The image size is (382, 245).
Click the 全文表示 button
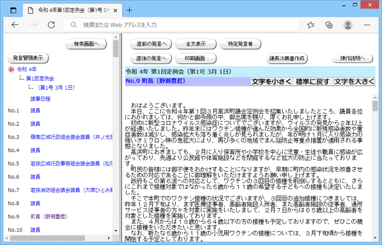tap(196, 44)
